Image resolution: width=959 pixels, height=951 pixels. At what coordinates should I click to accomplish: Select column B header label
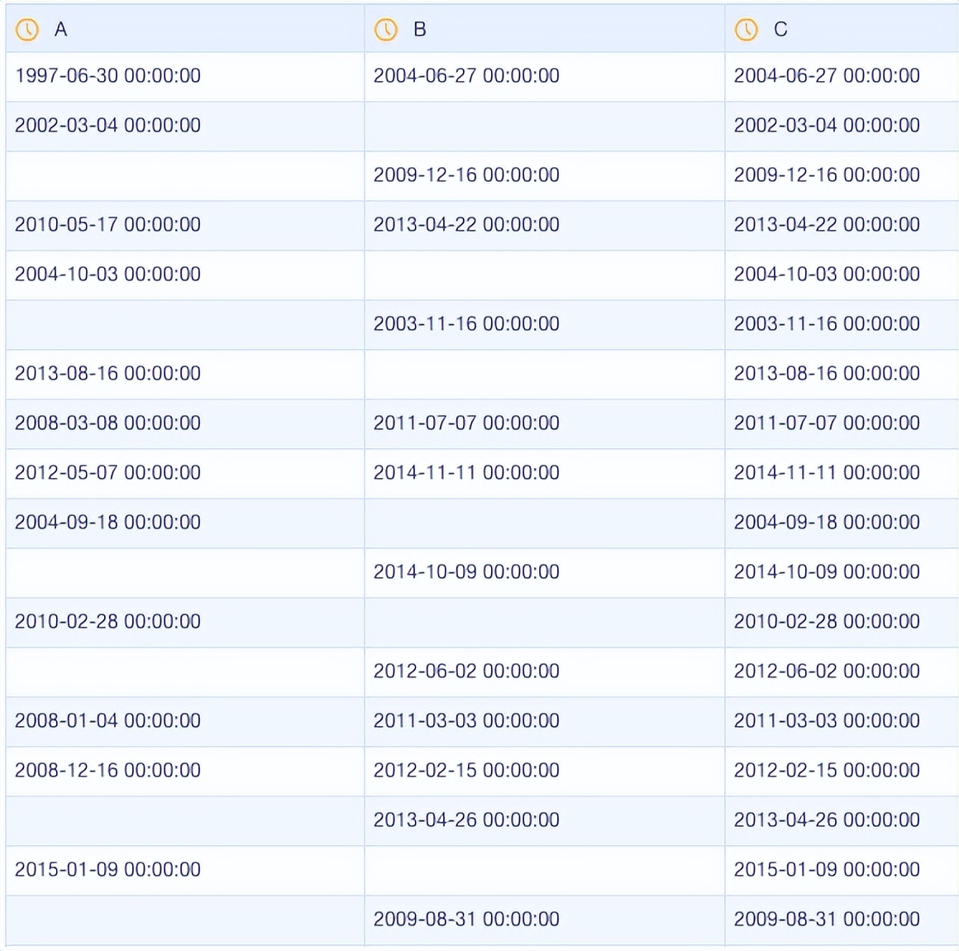click(420, 30)
